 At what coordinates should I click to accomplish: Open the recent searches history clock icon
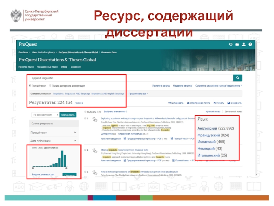[x=231, y=44]
